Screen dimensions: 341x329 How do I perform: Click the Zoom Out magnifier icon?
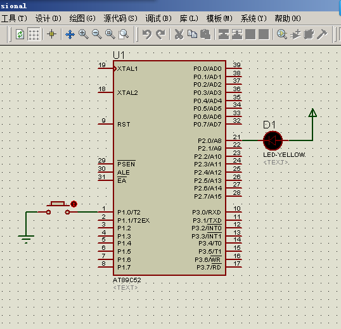96,34
